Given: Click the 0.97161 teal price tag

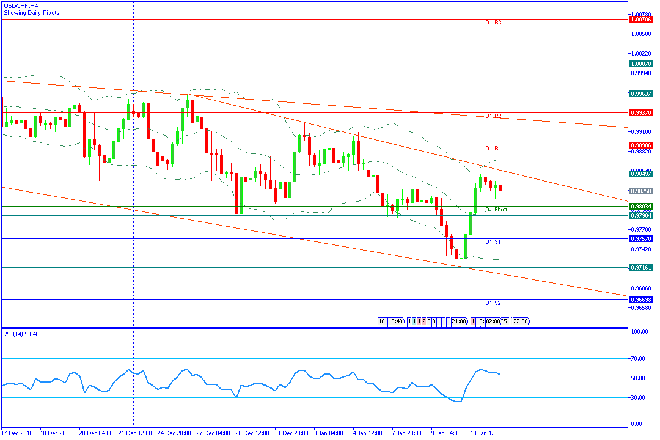Looking at the screenshot, I should tap(641, 268).
